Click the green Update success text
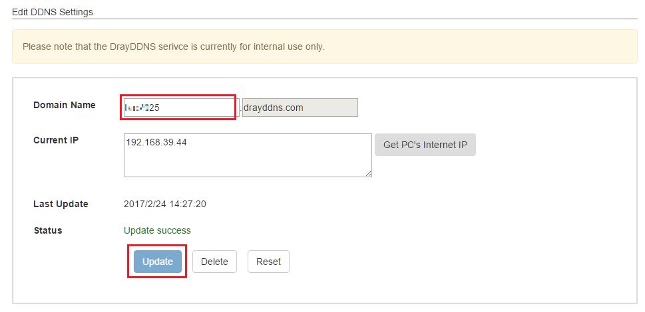The height and width of the screenshot is (312, 645). point(157,230)
